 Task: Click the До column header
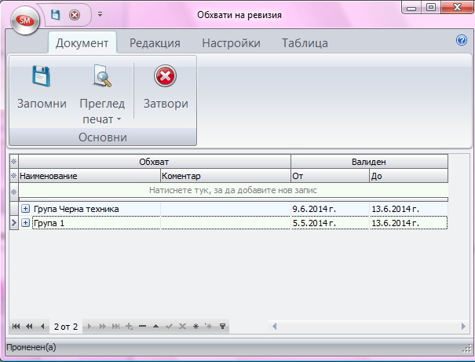point(409,176)
